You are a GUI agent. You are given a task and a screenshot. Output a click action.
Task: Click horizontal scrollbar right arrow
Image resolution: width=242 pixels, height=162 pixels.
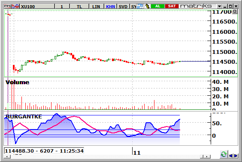tap(207, 156)
